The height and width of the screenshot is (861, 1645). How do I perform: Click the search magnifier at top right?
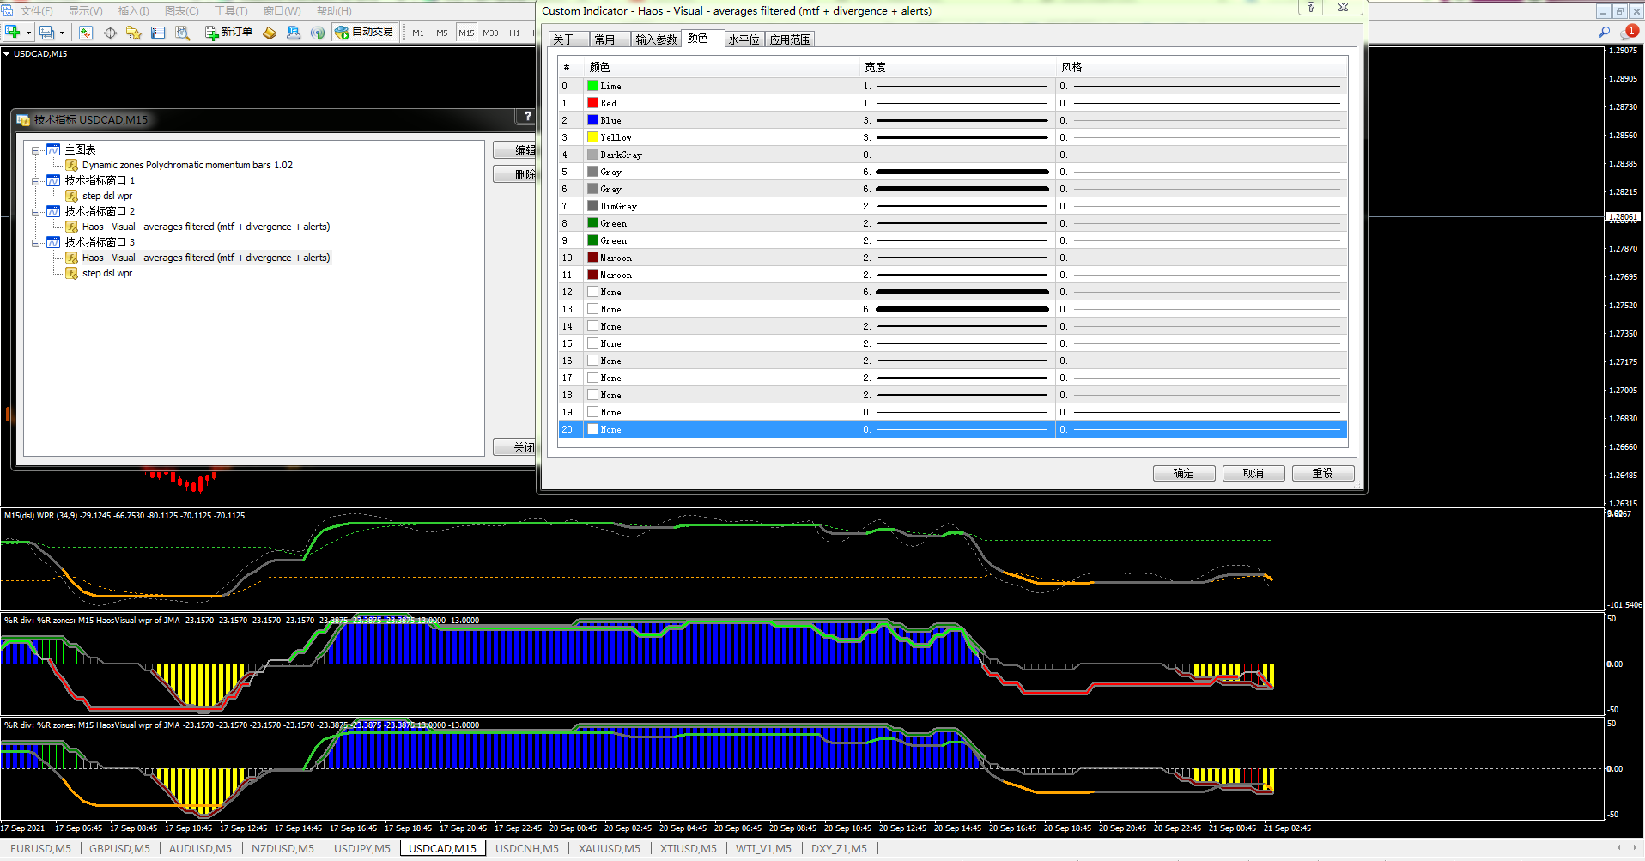coord(1604,32)
